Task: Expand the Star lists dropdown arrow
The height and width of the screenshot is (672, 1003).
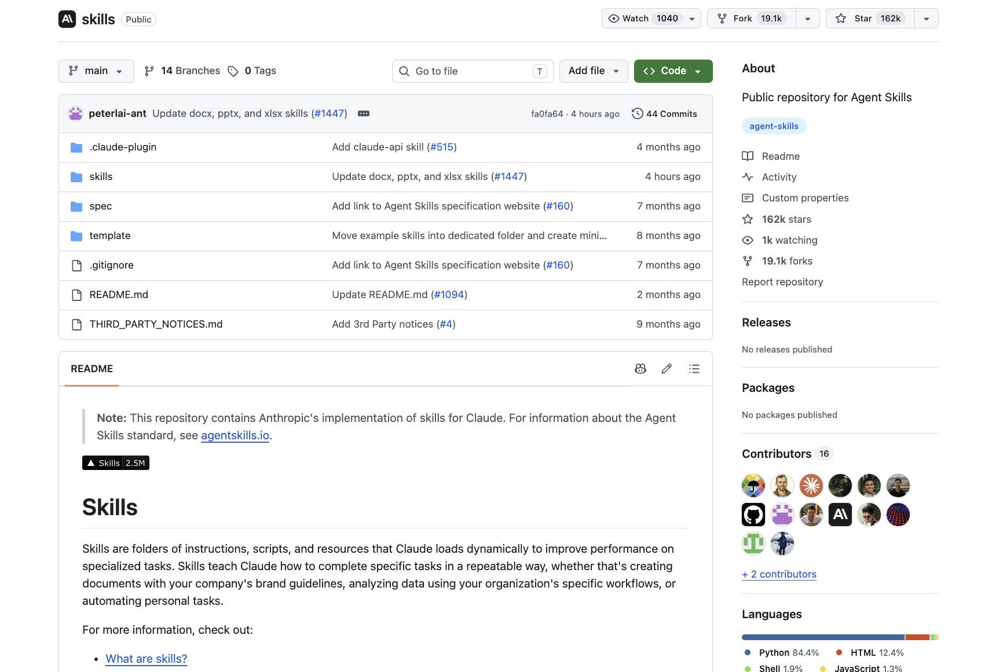Action: (927, 19)
